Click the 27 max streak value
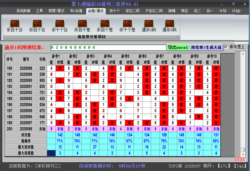Viewport: 250px width, 171px height. (x=95, y=147)
